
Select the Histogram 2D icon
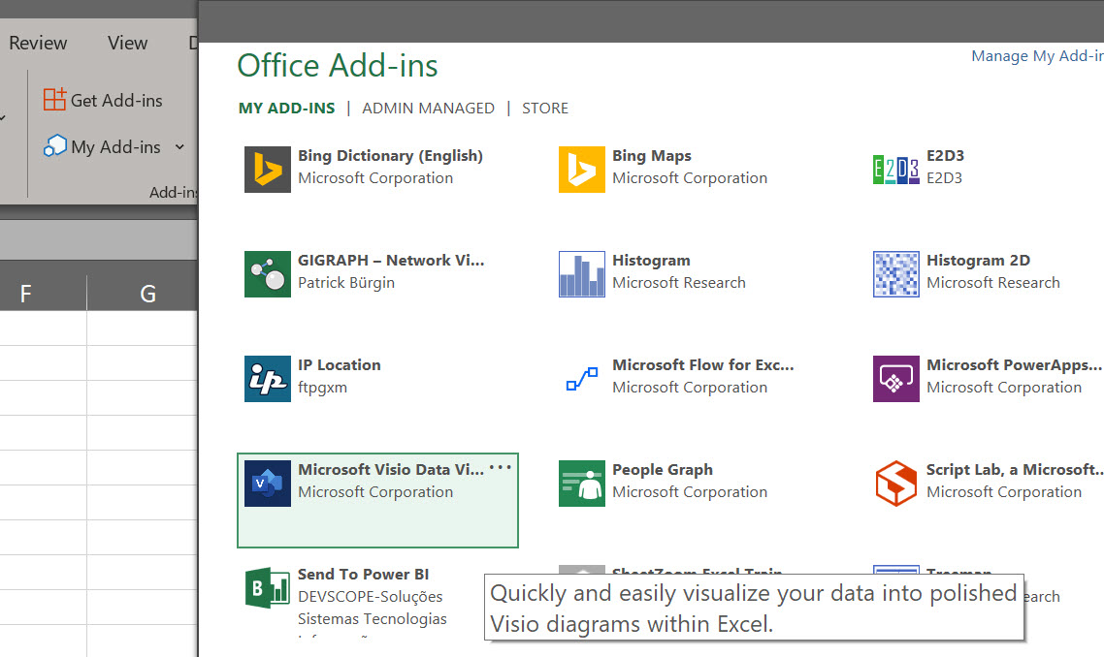(895, 274)
